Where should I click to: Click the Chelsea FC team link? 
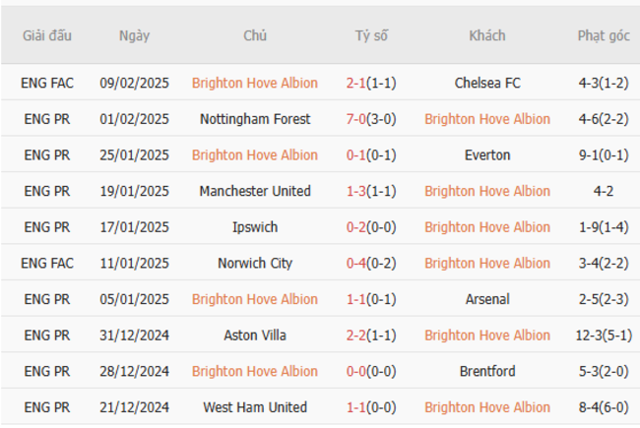point(487,83)
